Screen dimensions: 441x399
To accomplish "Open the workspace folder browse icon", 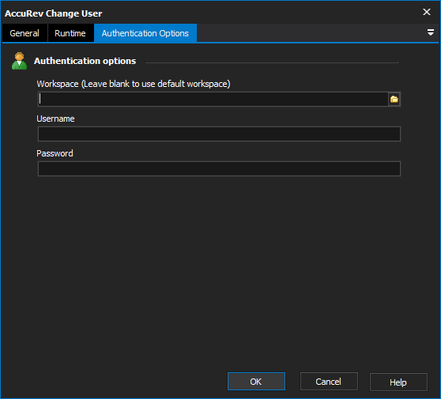I will (394, 100).
